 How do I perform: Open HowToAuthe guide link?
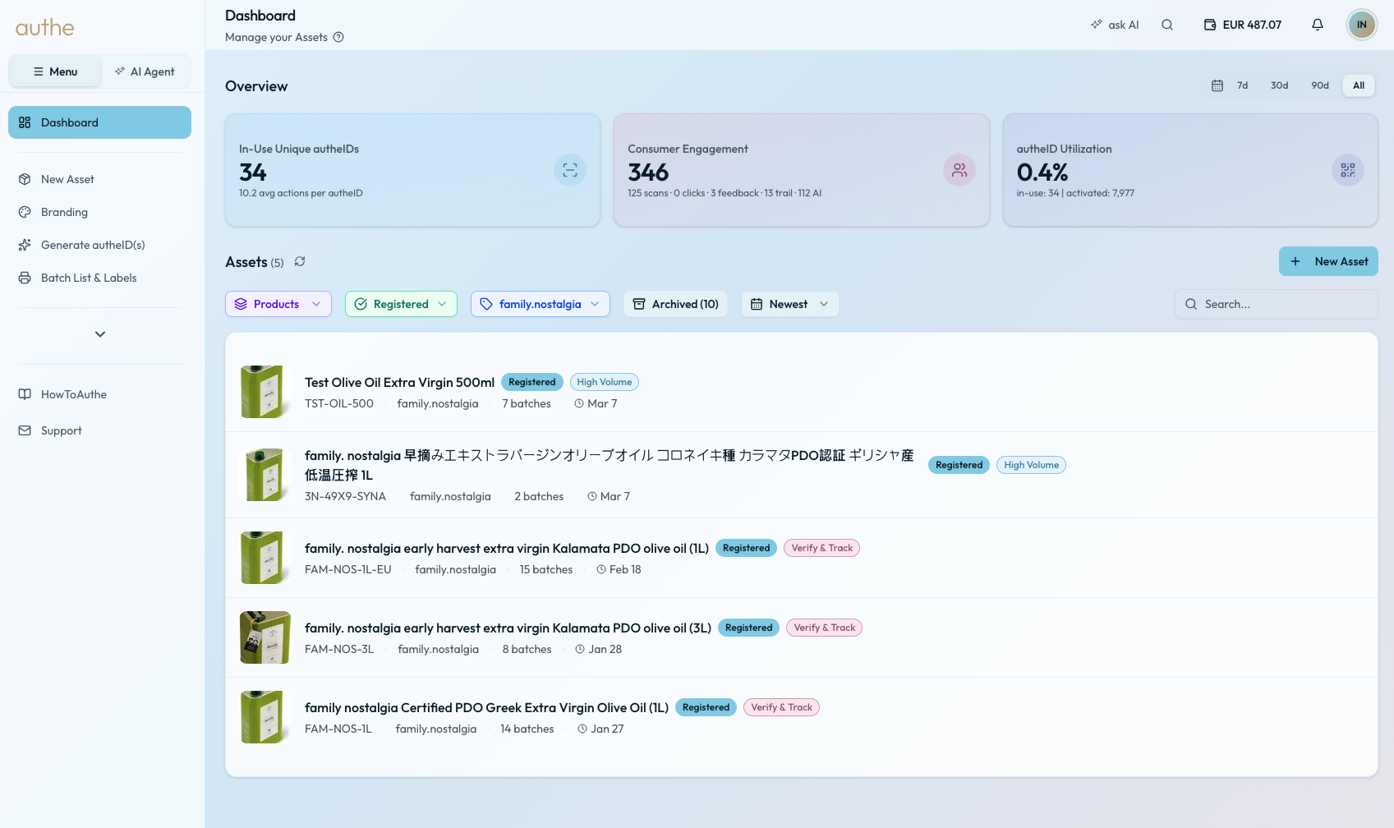click(99, 394)
